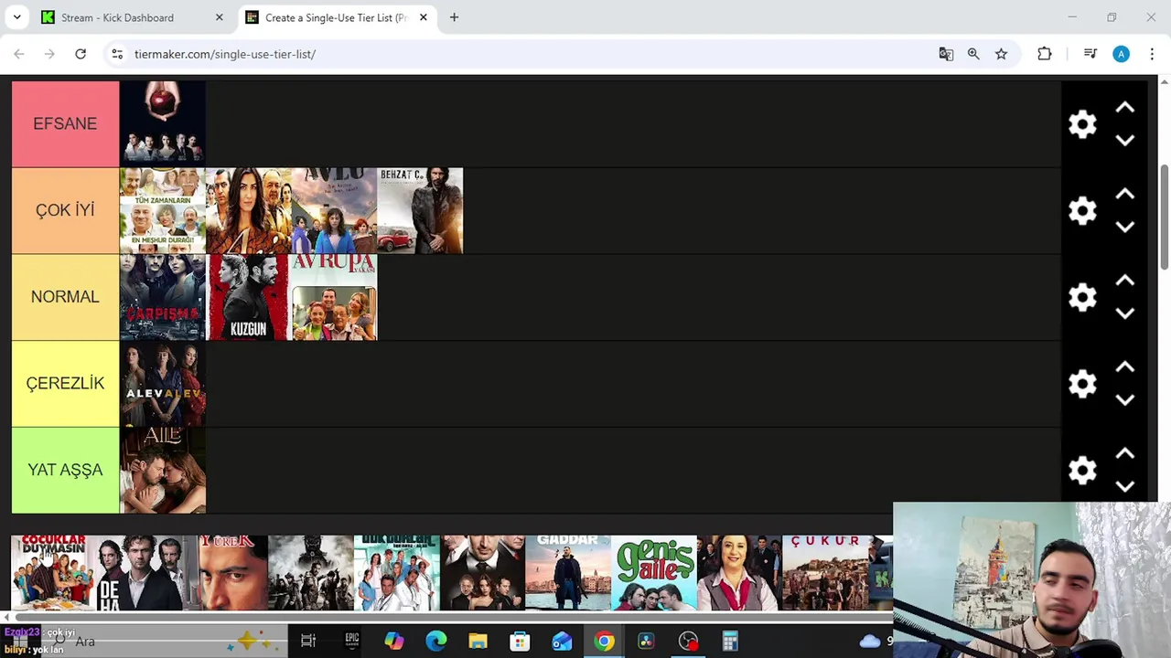The image size is (1171, 658).
Task: Close the Single-Use Tier List tab
Action: click(x=423, y=17)
